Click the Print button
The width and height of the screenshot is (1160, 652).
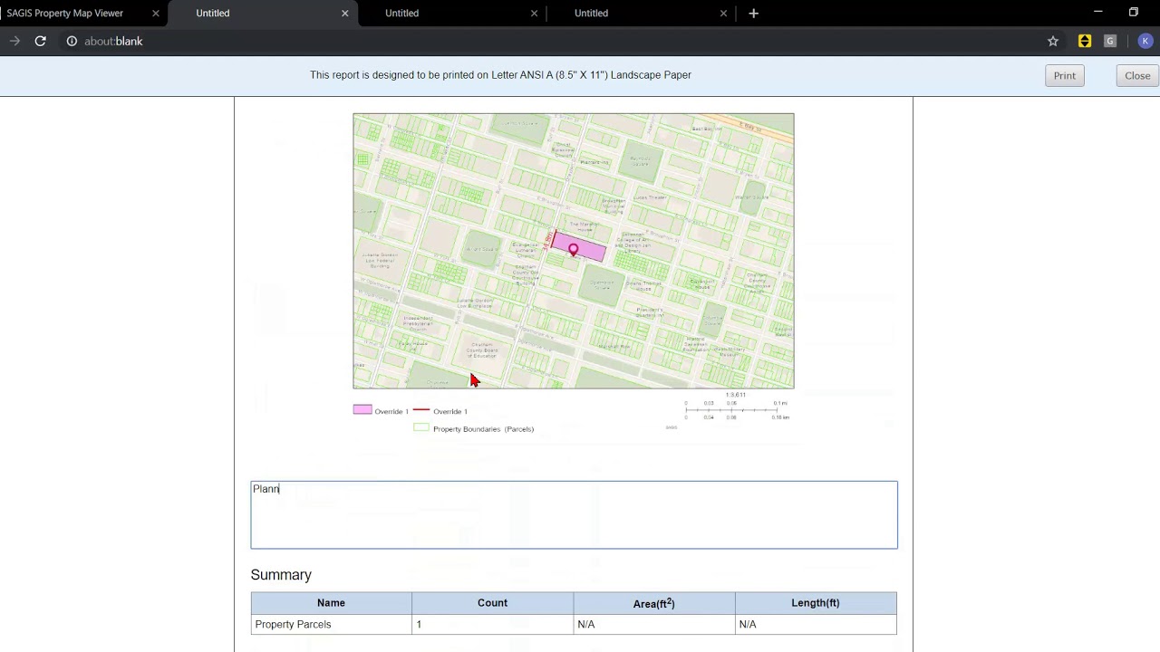[1065, 76]
